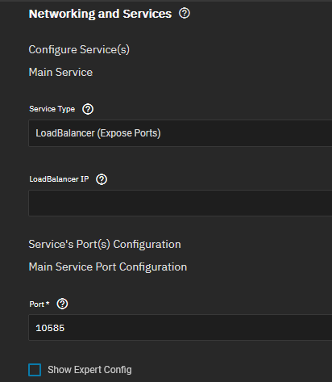Show the Service Type help tooltip

[x=88, y=109]
